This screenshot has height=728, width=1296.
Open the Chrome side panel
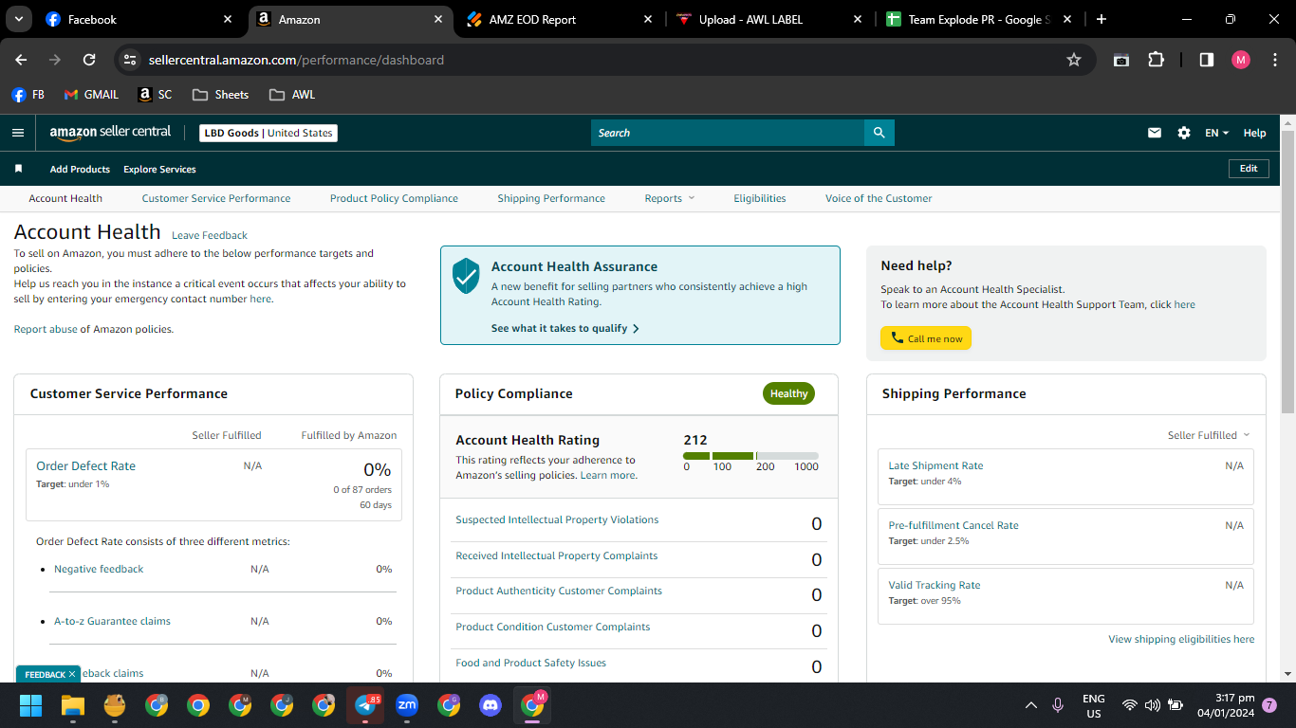point(1207,60)
